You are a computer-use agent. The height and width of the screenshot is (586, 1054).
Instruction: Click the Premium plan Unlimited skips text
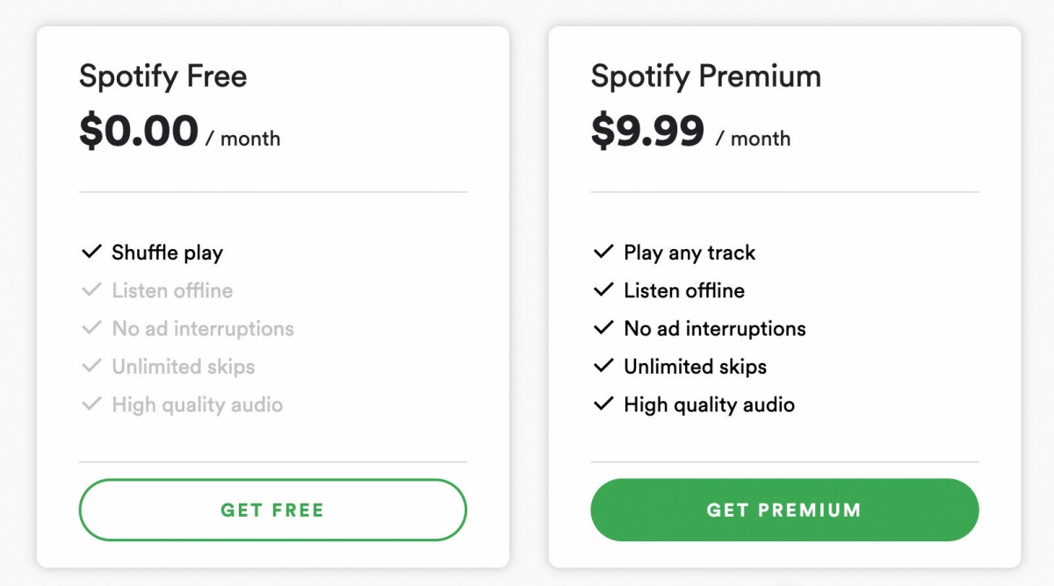tap(696, 367)
